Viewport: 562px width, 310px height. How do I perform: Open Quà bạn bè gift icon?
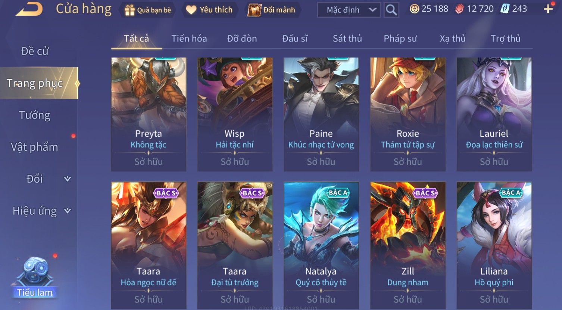click(129, 10)
